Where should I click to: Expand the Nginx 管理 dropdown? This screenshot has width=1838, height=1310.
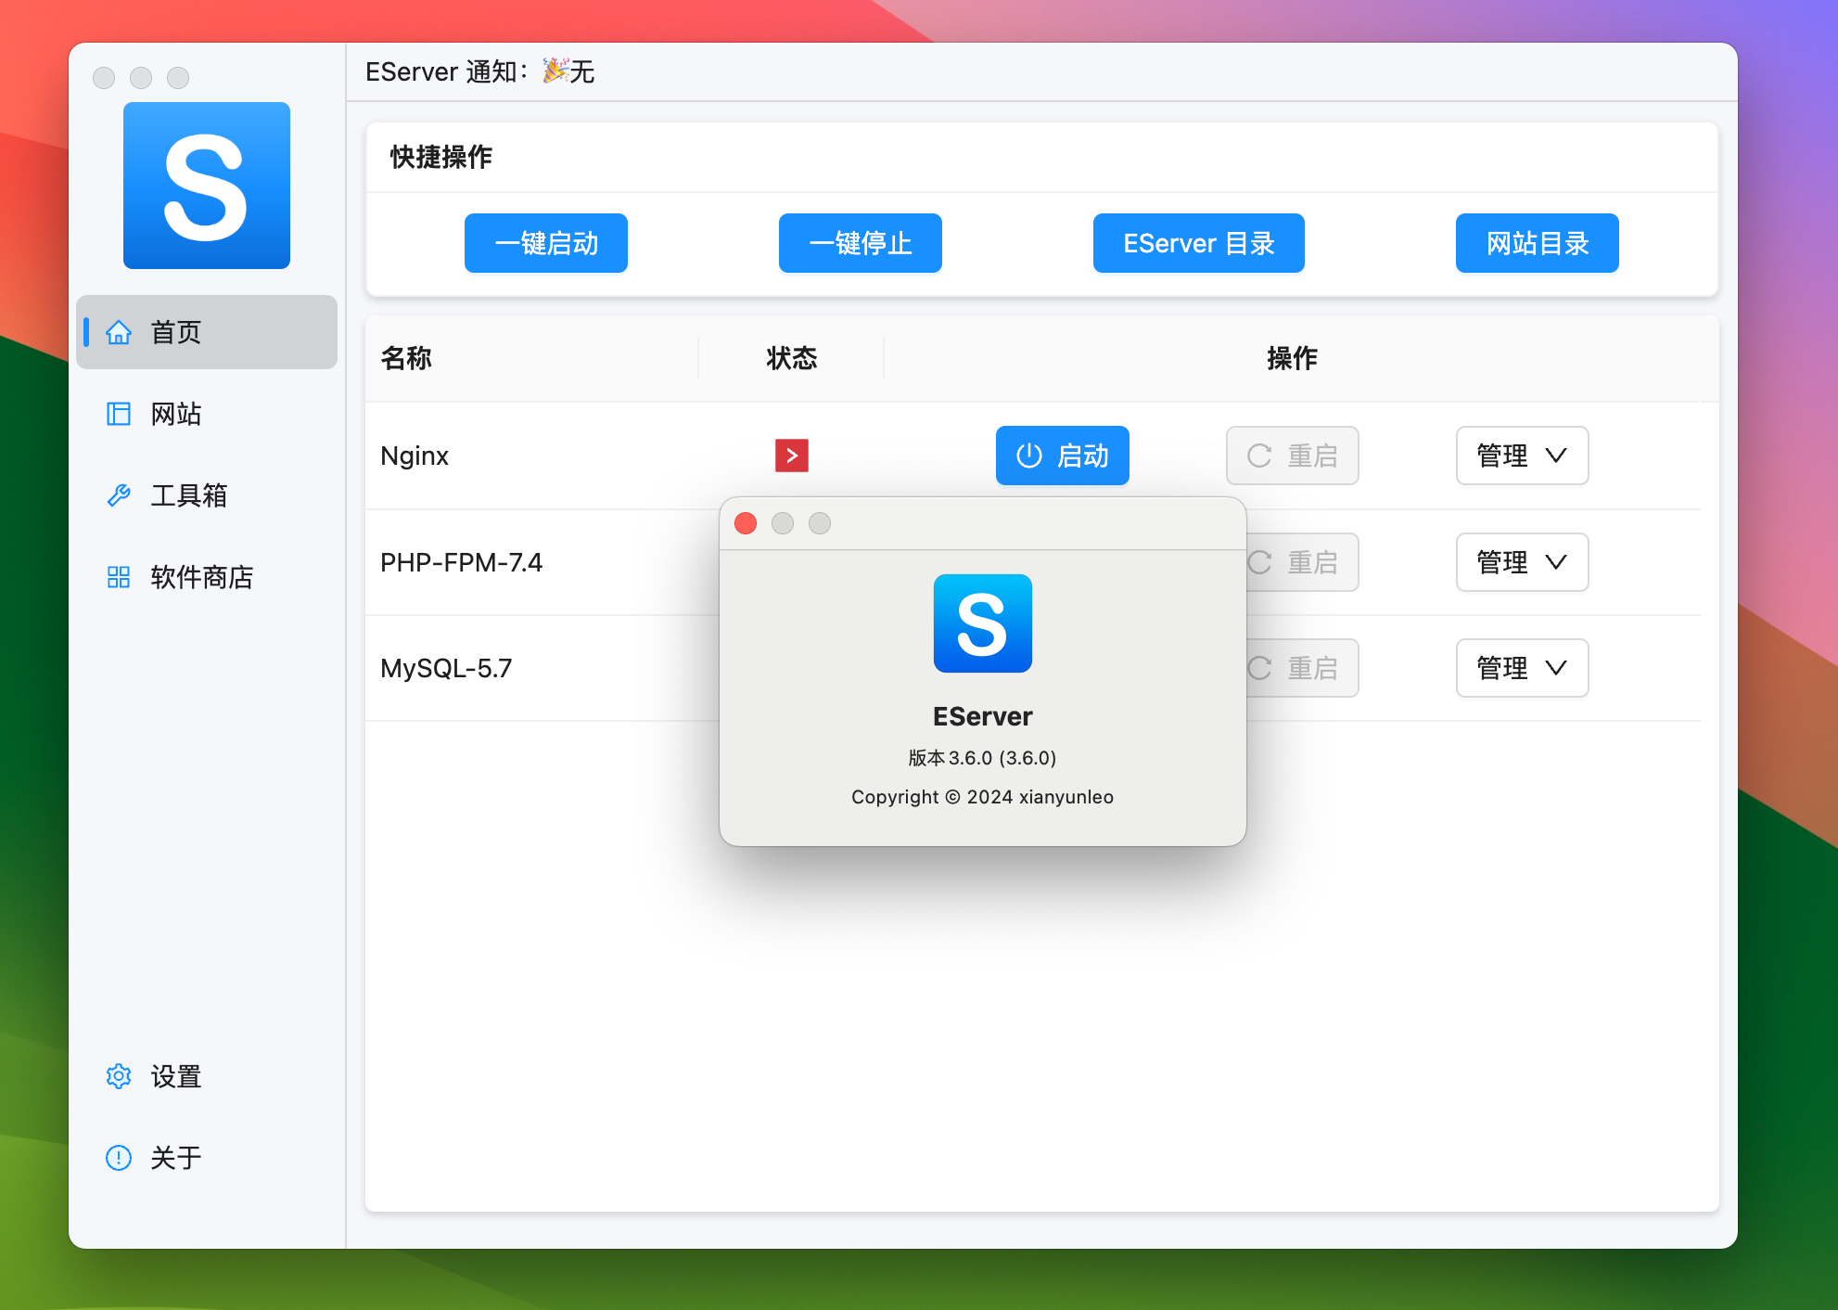tap(1523, 456)
